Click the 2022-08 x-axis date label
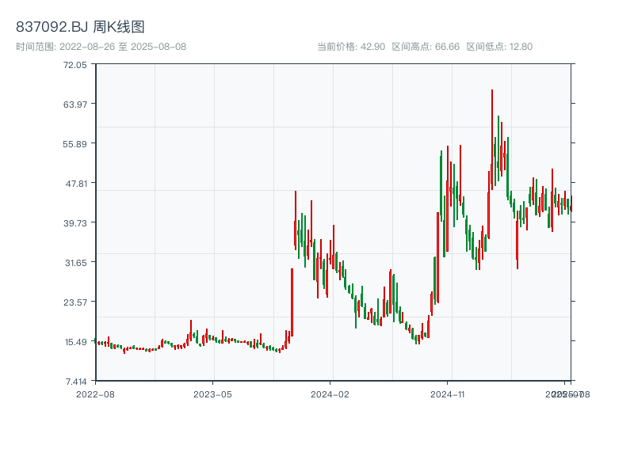 point(95,393)
